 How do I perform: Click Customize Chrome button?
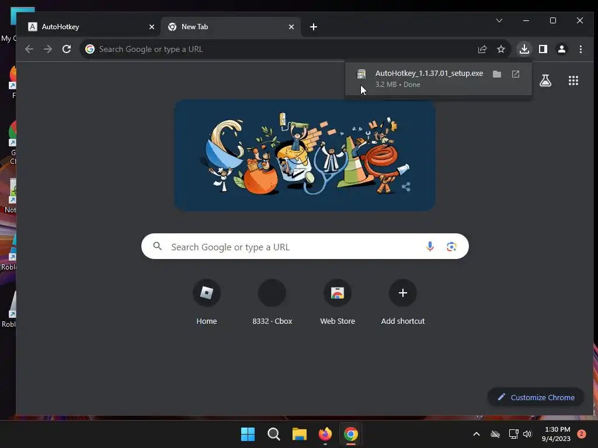pos(536,397)
